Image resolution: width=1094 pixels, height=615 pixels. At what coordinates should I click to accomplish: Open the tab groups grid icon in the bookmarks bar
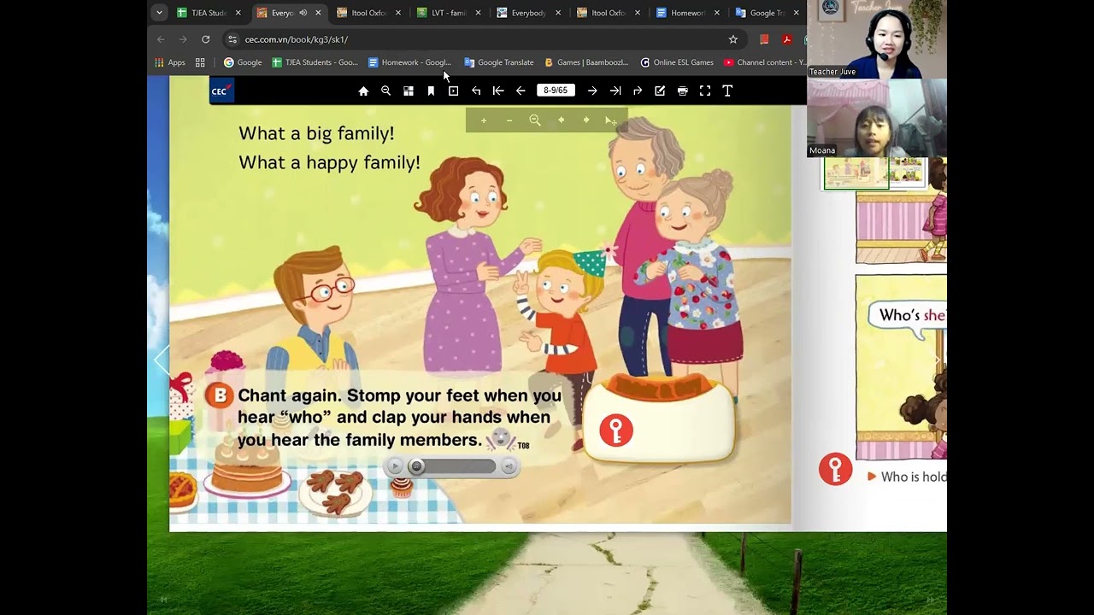coord(200,62)
